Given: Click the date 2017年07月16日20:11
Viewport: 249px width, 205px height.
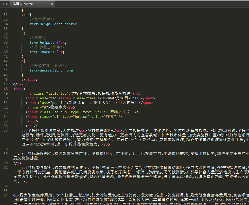Looking at the screenshot, I should 119,98.
